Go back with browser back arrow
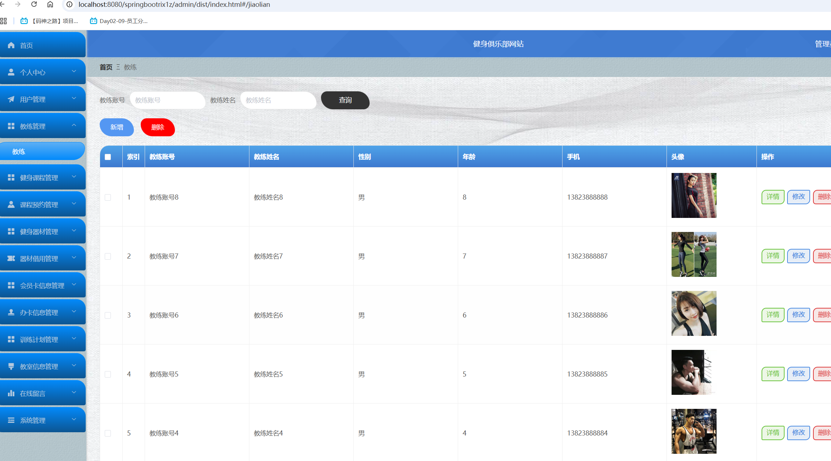Viewport: 831px width, 461px height. coord(2,4)
